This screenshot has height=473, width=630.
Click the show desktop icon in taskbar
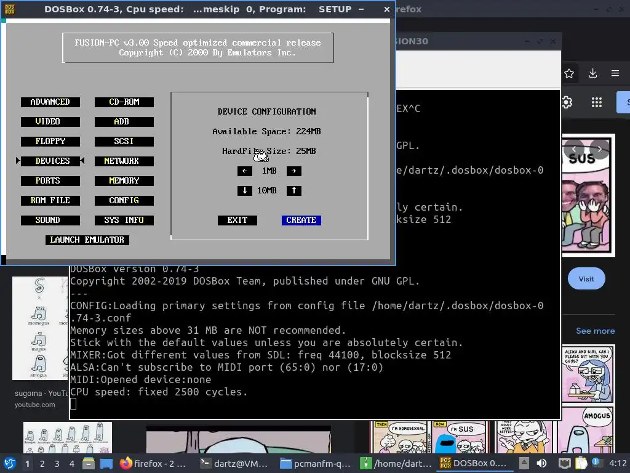point(106,464)
